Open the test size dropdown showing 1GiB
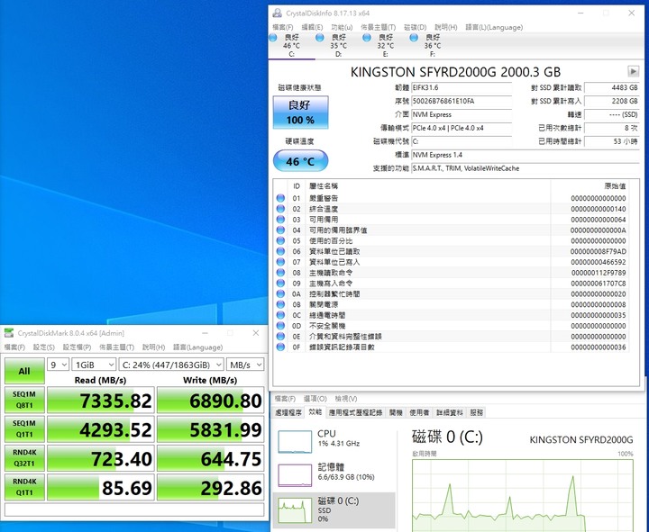Screen dimensions: 649x532 pyautogui.click(x=94, y=365)
